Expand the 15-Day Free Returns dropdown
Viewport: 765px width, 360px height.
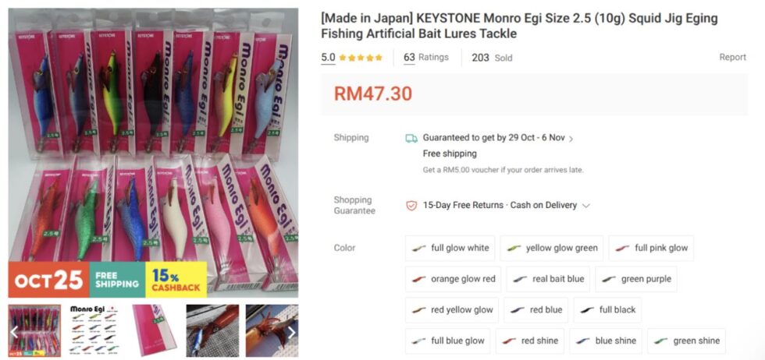(586, 206)
